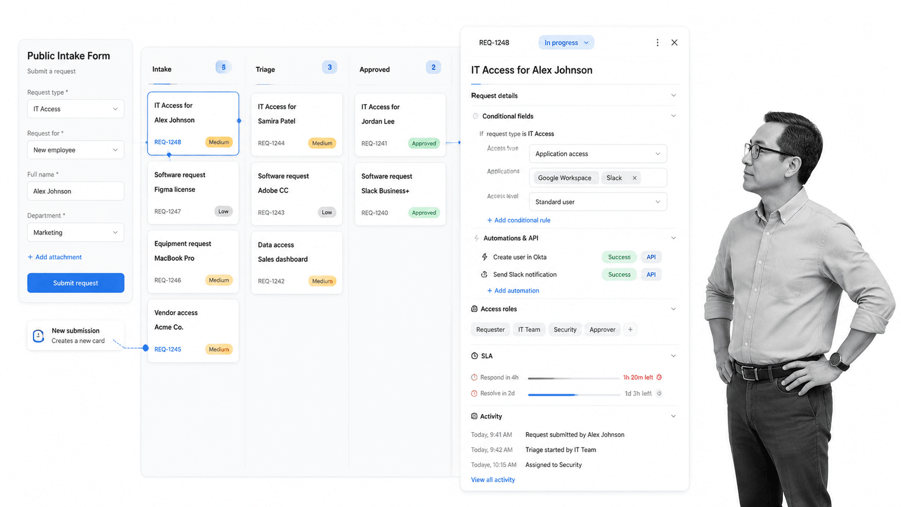
Task: Select the Intake column tab
Action: click(x=162, y=69)
